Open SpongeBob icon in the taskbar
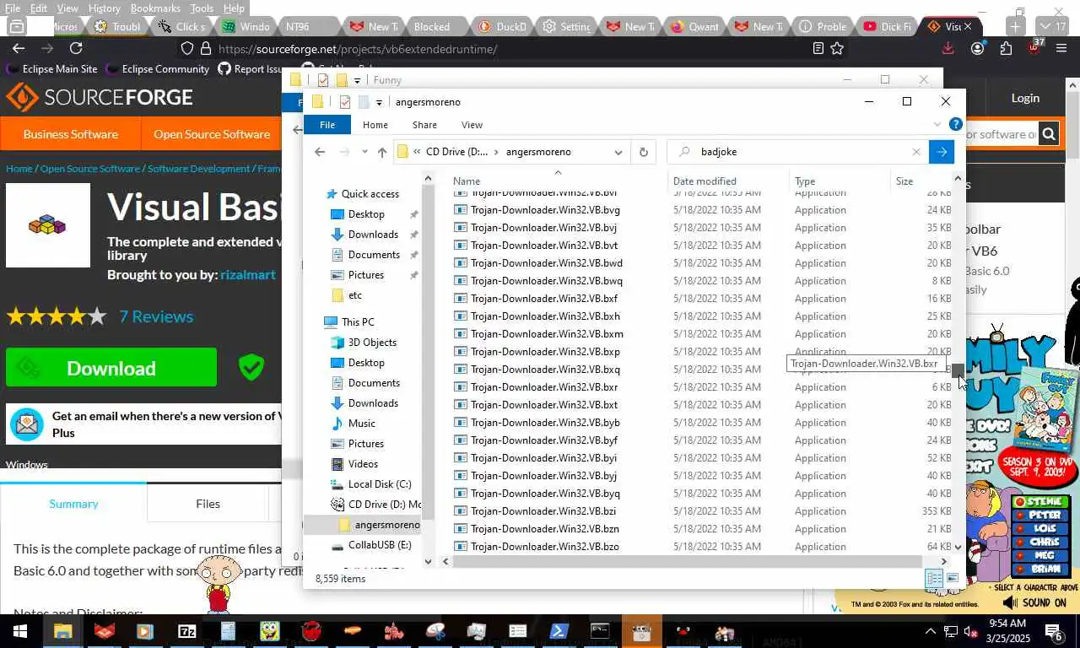 click(x=270, y=631)
